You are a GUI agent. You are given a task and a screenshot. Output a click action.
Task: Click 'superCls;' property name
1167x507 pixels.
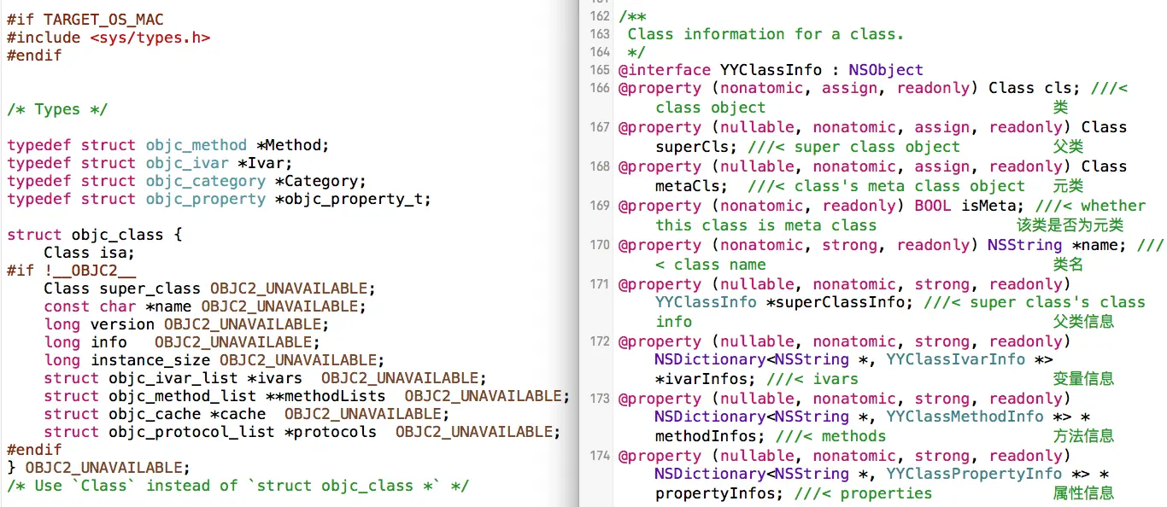click(x=697, y=147)
